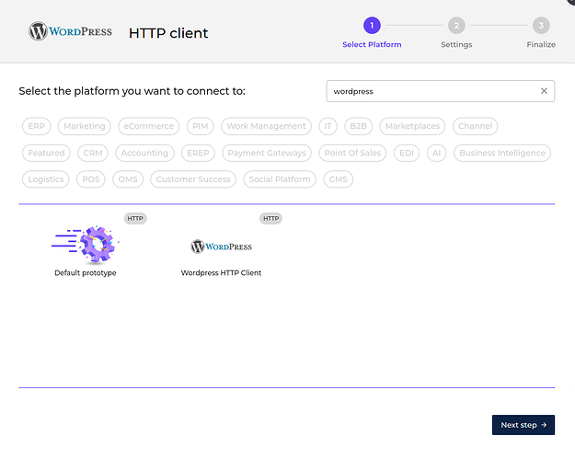Filter by Customer Success category
575x459 pixels.
click(x=193, y=179)
